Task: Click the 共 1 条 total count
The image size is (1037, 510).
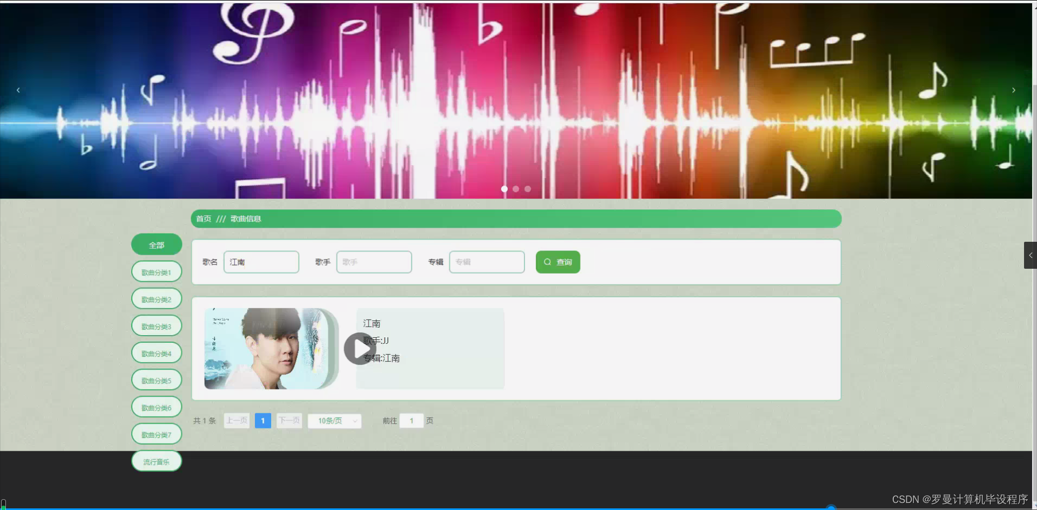Action: [x=205, y=421]
